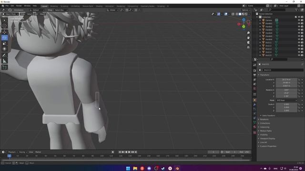This screenshot has height=171, width=305.
Task: Click the Location X value field
Action: coord(286,79)
